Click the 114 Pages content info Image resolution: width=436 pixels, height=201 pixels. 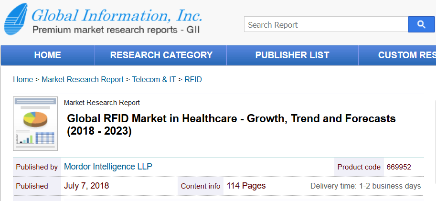click(246, 186)
